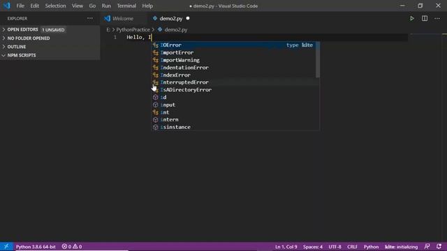Click function icon beside isinstance
Viewport: 447px width, 251px height.
[x=155, y=127]
